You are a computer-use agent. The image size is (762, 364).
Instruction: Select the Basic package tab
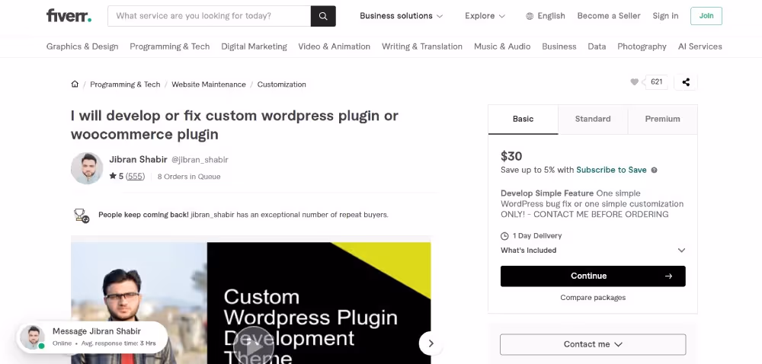523,119
